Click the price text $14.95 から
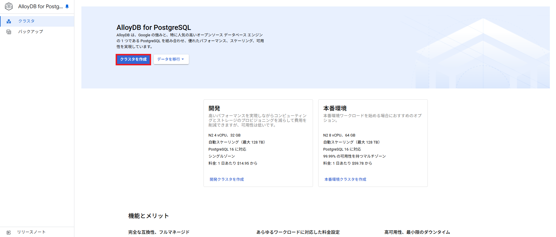 [x=247, y=163]
